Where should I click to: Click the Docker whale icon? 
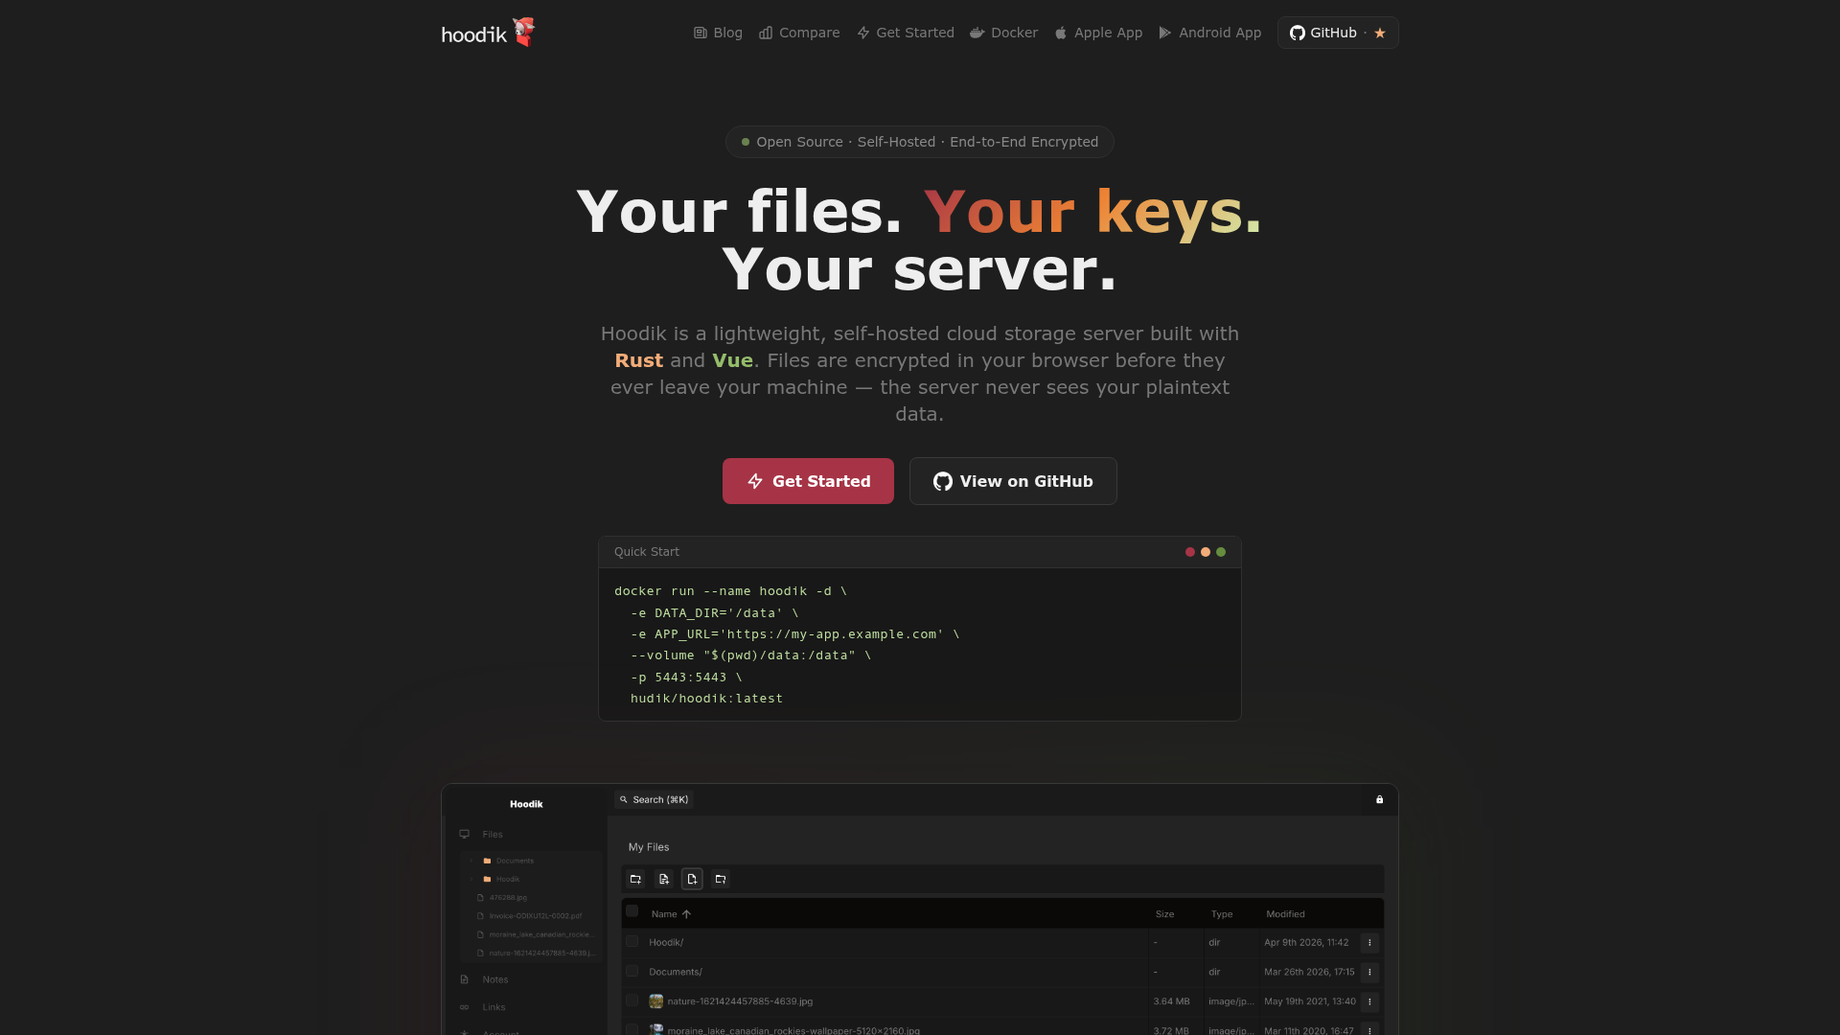coord(977,33)
